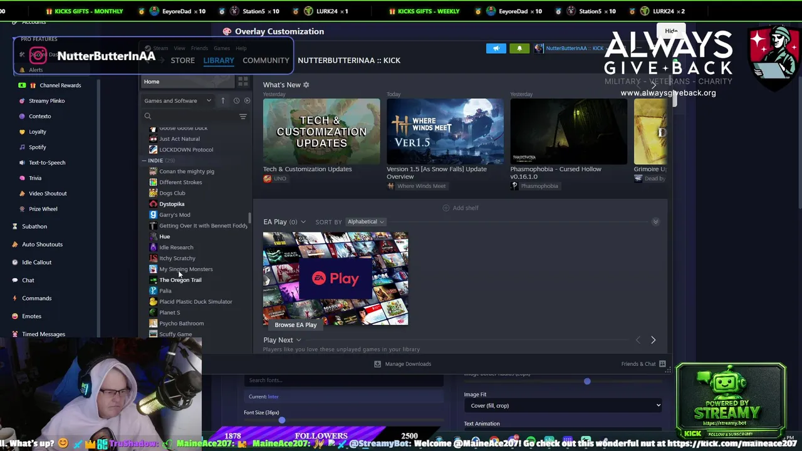Open Steam menu in Steam menu bar

[x=160, y=48]
